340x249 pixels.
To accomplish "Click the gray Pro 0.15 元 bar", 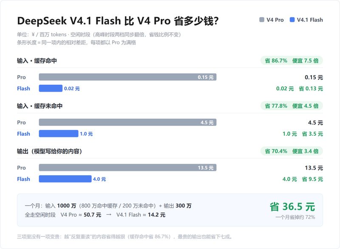I will [127, 77].
